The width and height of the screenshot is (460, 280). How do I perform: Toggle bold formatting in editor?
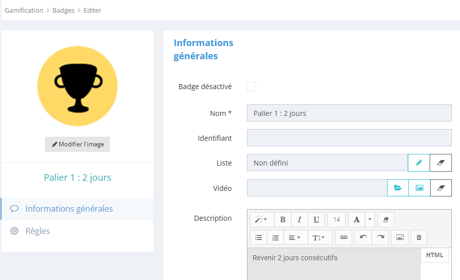pos(283,220)
